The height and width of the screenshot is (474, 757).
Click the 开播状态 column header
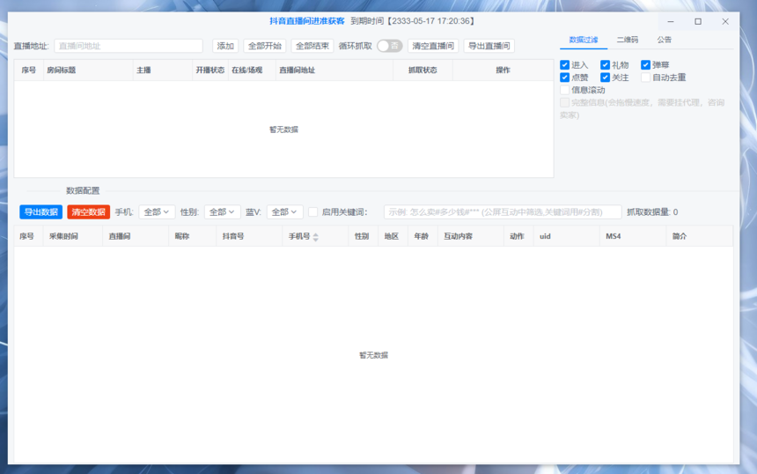pyautogui.click(x=210, y=70)
